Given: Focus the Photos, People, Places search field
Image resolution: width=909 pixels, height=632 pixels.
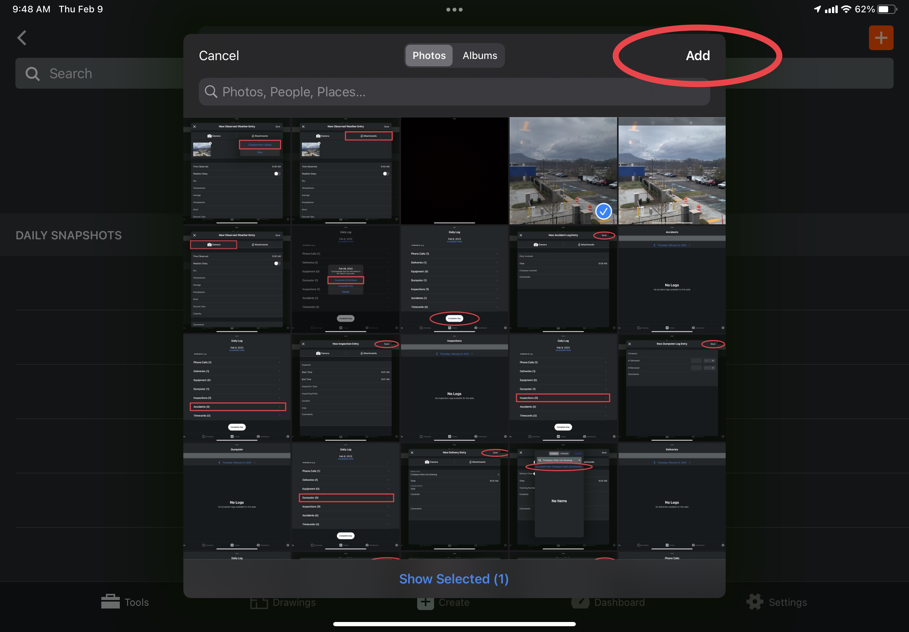Looking at the screenshot, I should [x=454, y=92].
